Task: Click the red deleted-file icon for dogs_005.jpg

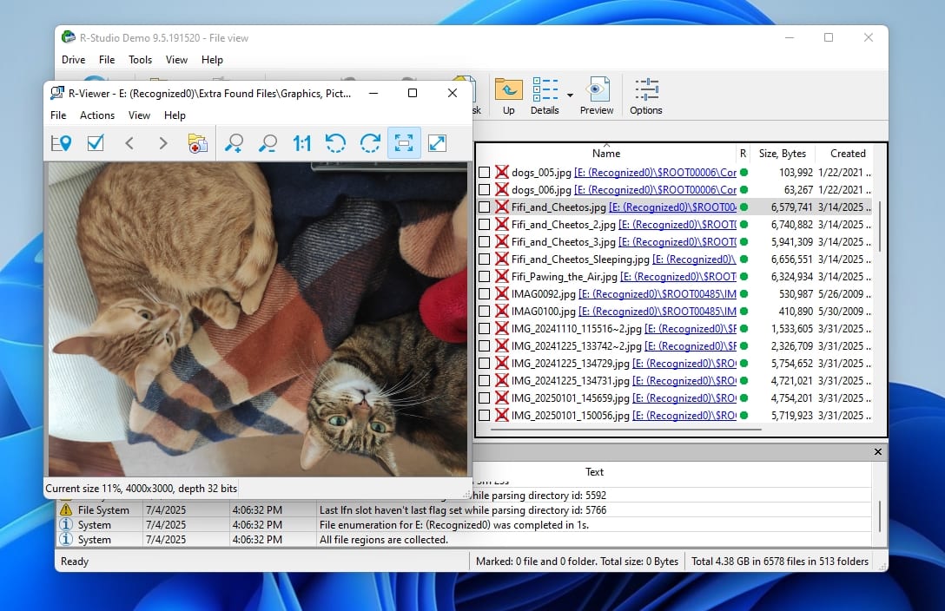Action: (501, 172)
